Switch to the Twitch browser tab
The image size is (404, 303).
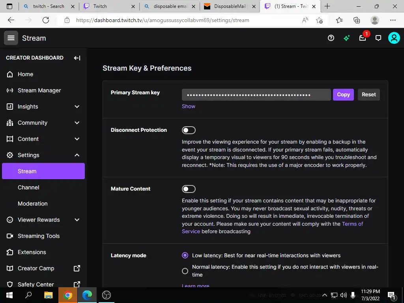[x=109, y=6]
